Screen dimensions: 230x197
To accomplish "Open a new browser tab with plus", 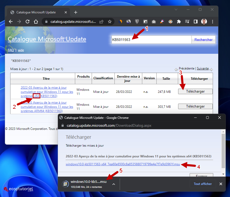I will tap(76, 12).
